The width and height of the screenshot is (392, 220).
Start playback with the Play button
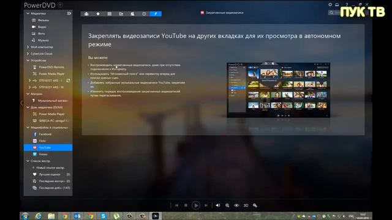pos(196,205)
